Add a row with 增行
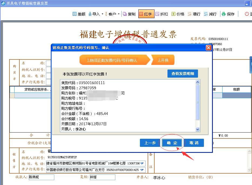252x185 pixels. (190, 14)
